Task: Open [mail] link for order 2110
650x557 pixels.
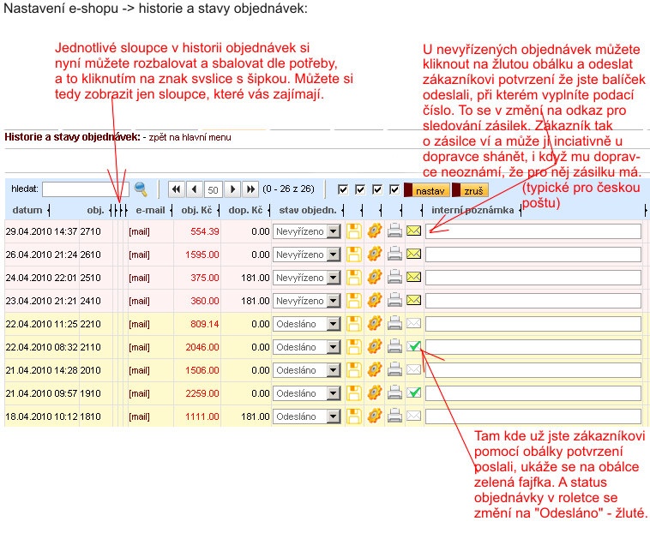Action: pyautogui.click(x=139, y=347)
